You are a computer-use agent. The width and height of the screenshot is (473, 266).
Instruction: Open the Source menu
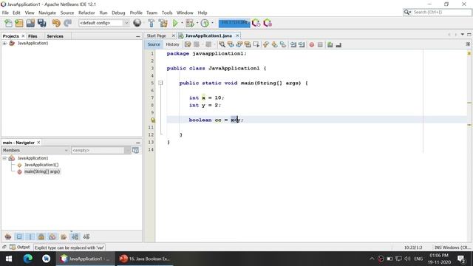tap(67, 13)
